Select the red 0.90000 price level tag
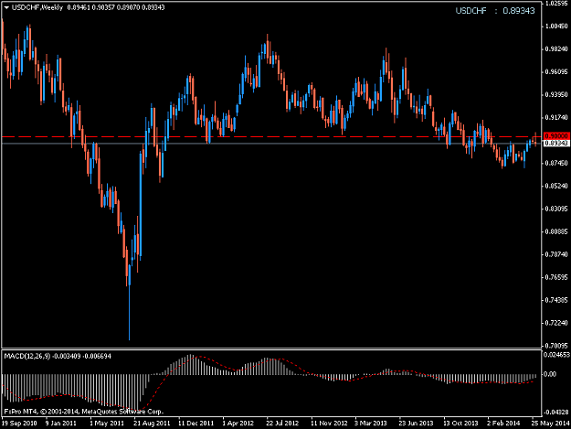This screenshot has height=429, width=571. pos(556,136)
